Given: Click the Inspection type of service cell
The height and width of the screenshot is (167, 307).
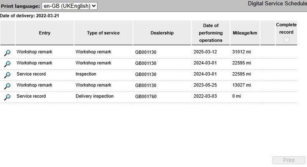Looking at the screenshot, I should point(86,74).
